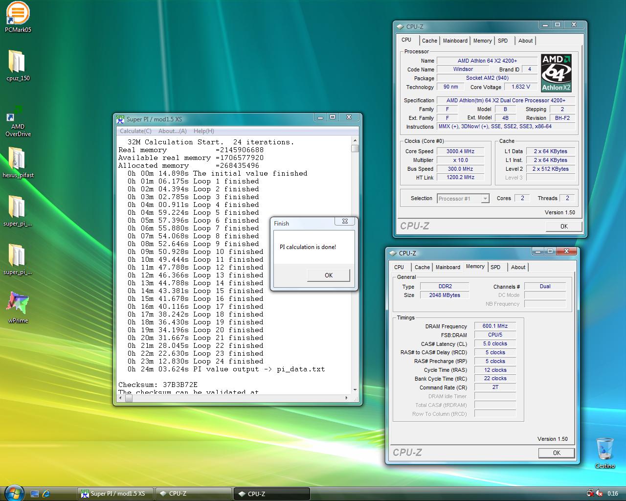Select the About tab in lower CPU-Z window
This screenshot has width=626, height=501.
(x=518, y=267)
